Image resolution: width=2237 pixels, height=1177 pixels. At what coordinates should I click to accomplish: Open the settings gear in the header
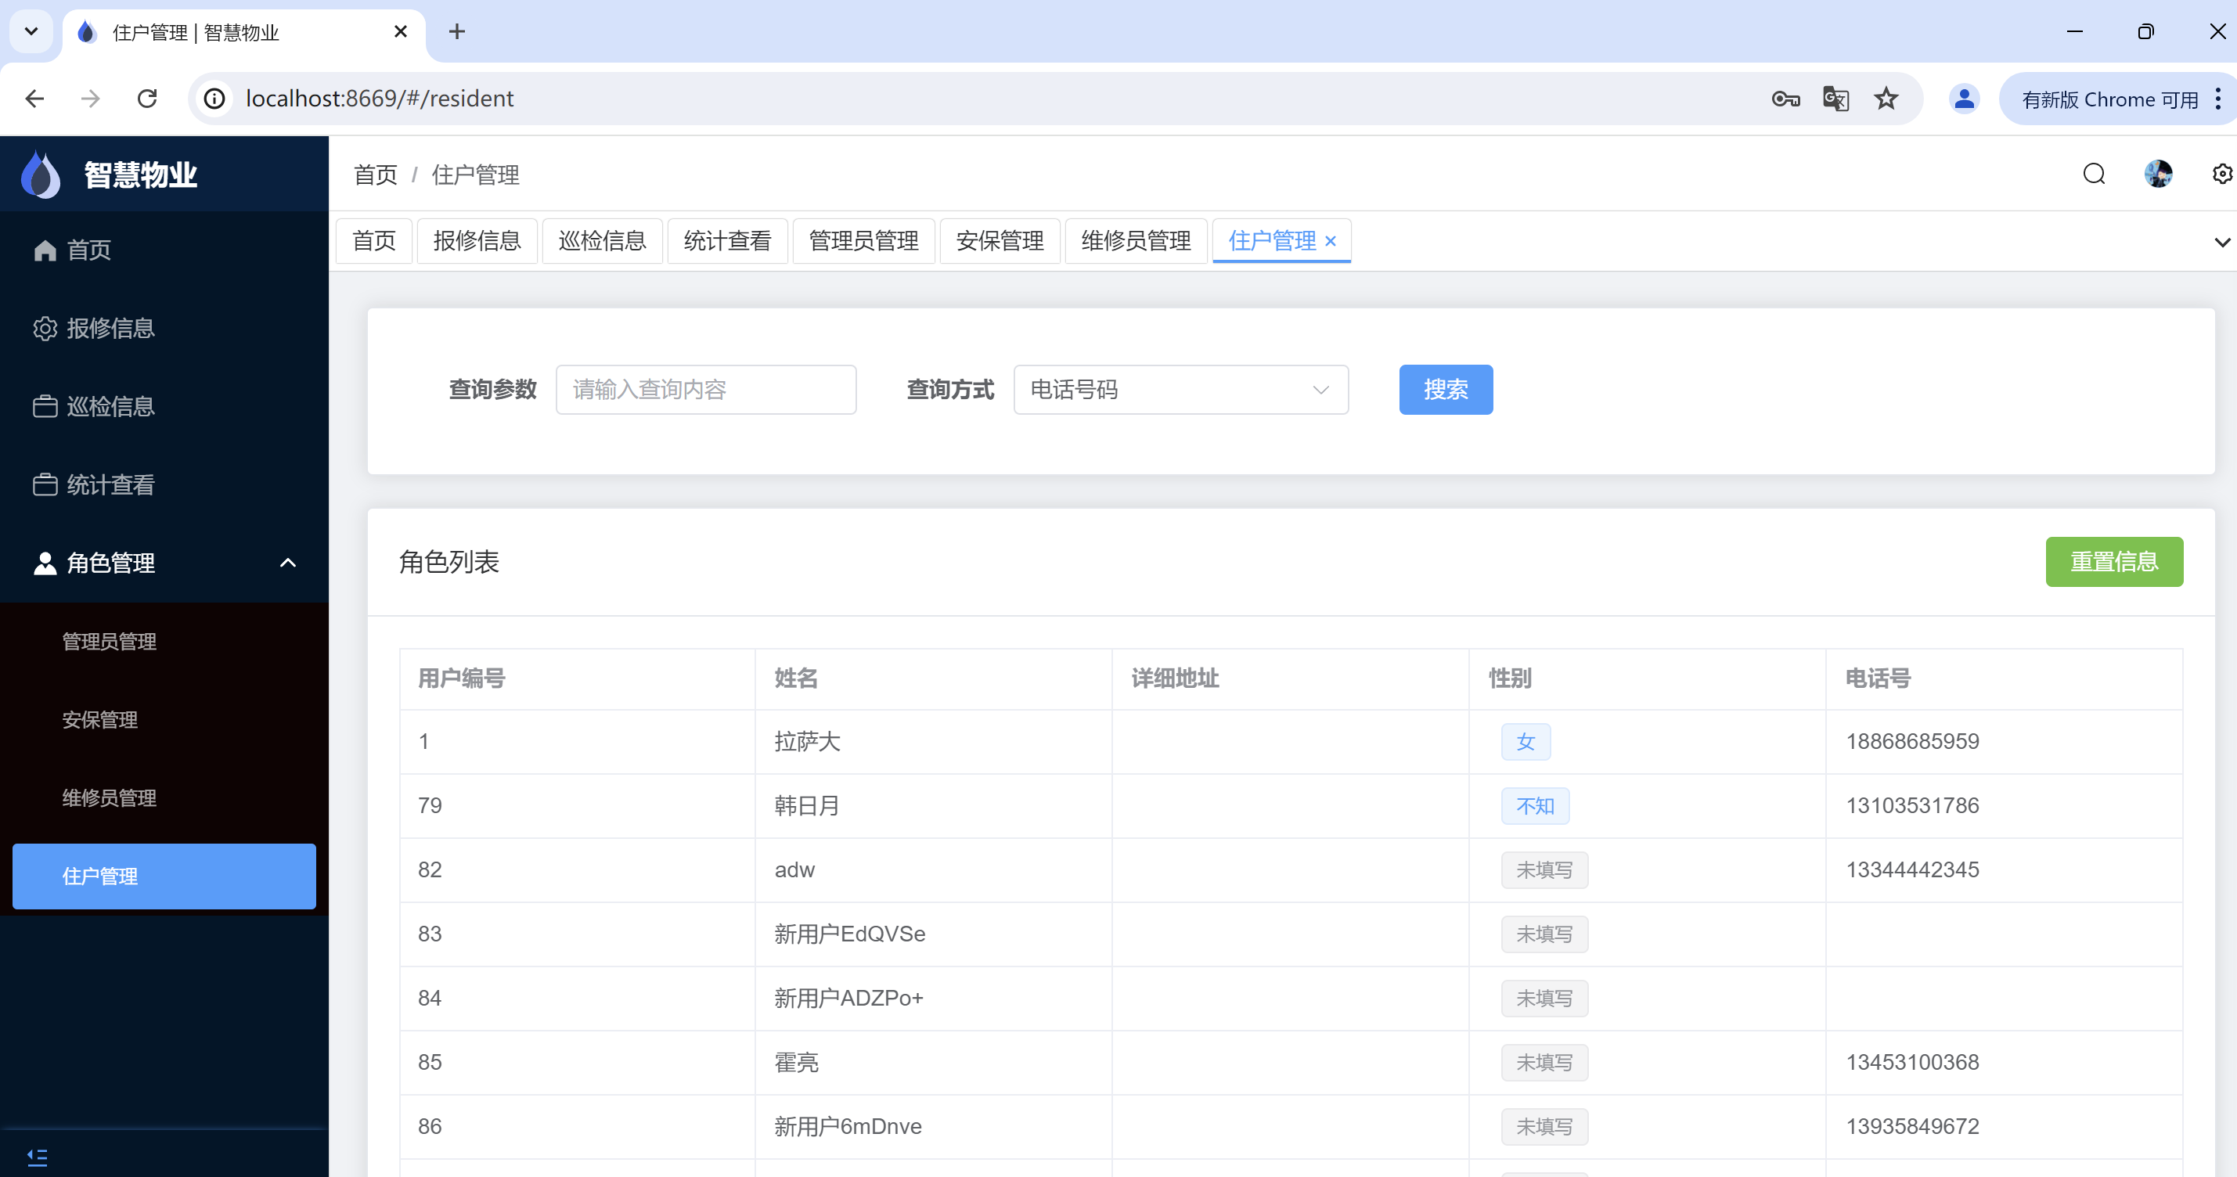pyautogui.click(x=2221, y=175)
